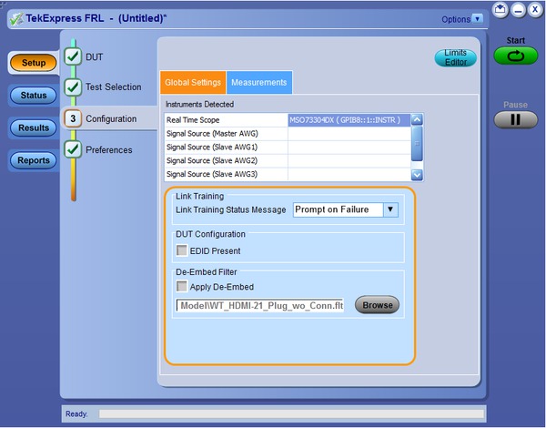Click the Configuration step number icon
The image size is (546, 428).
pos(74,118)
